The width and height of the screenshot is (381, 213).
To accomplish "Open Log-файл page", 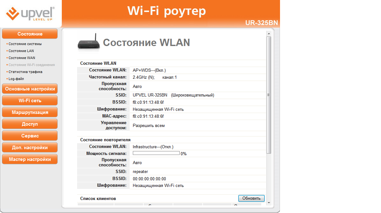I will tap(16, 79).
